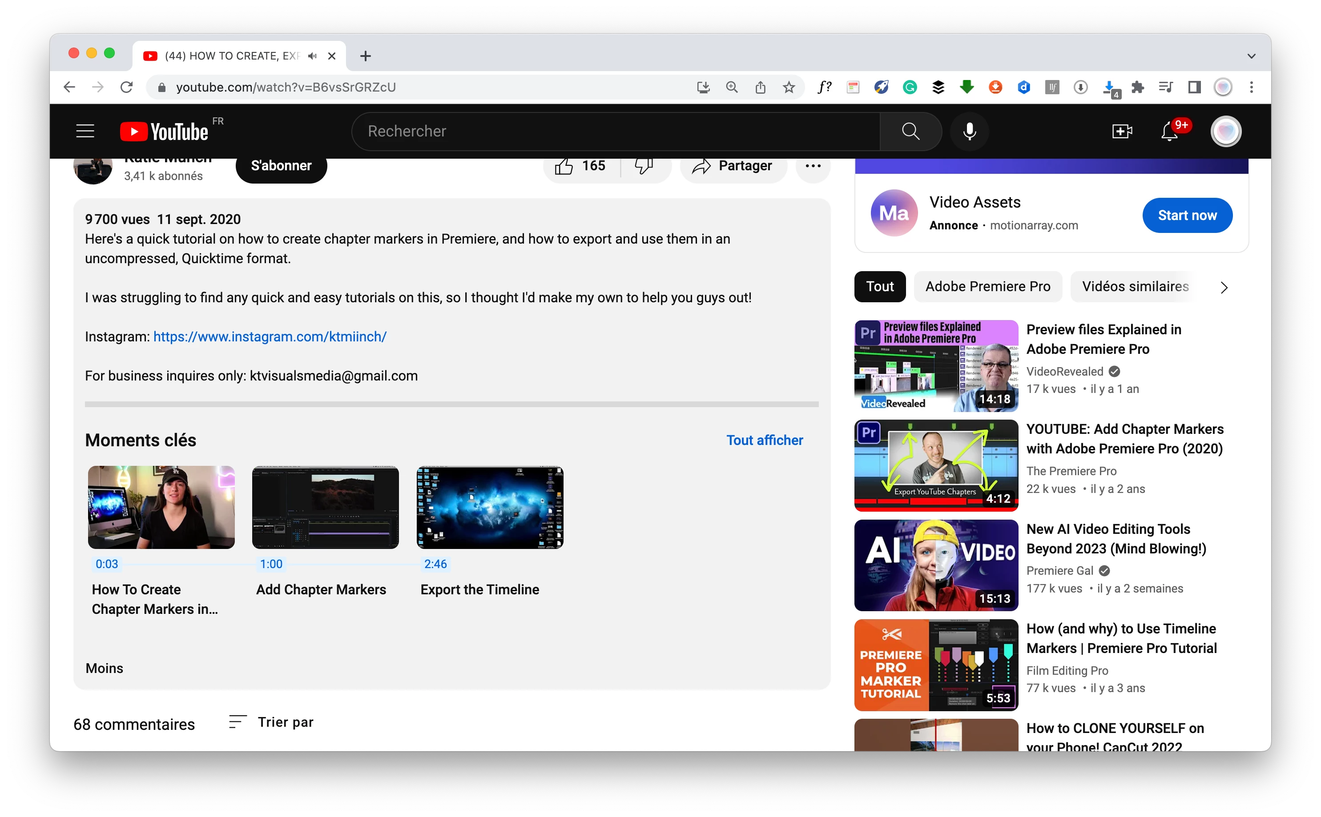The width and height of the screenshot is (1321, 817).
Task: Mute the tab via speaker icon
Action: click(x=312, y=56)
